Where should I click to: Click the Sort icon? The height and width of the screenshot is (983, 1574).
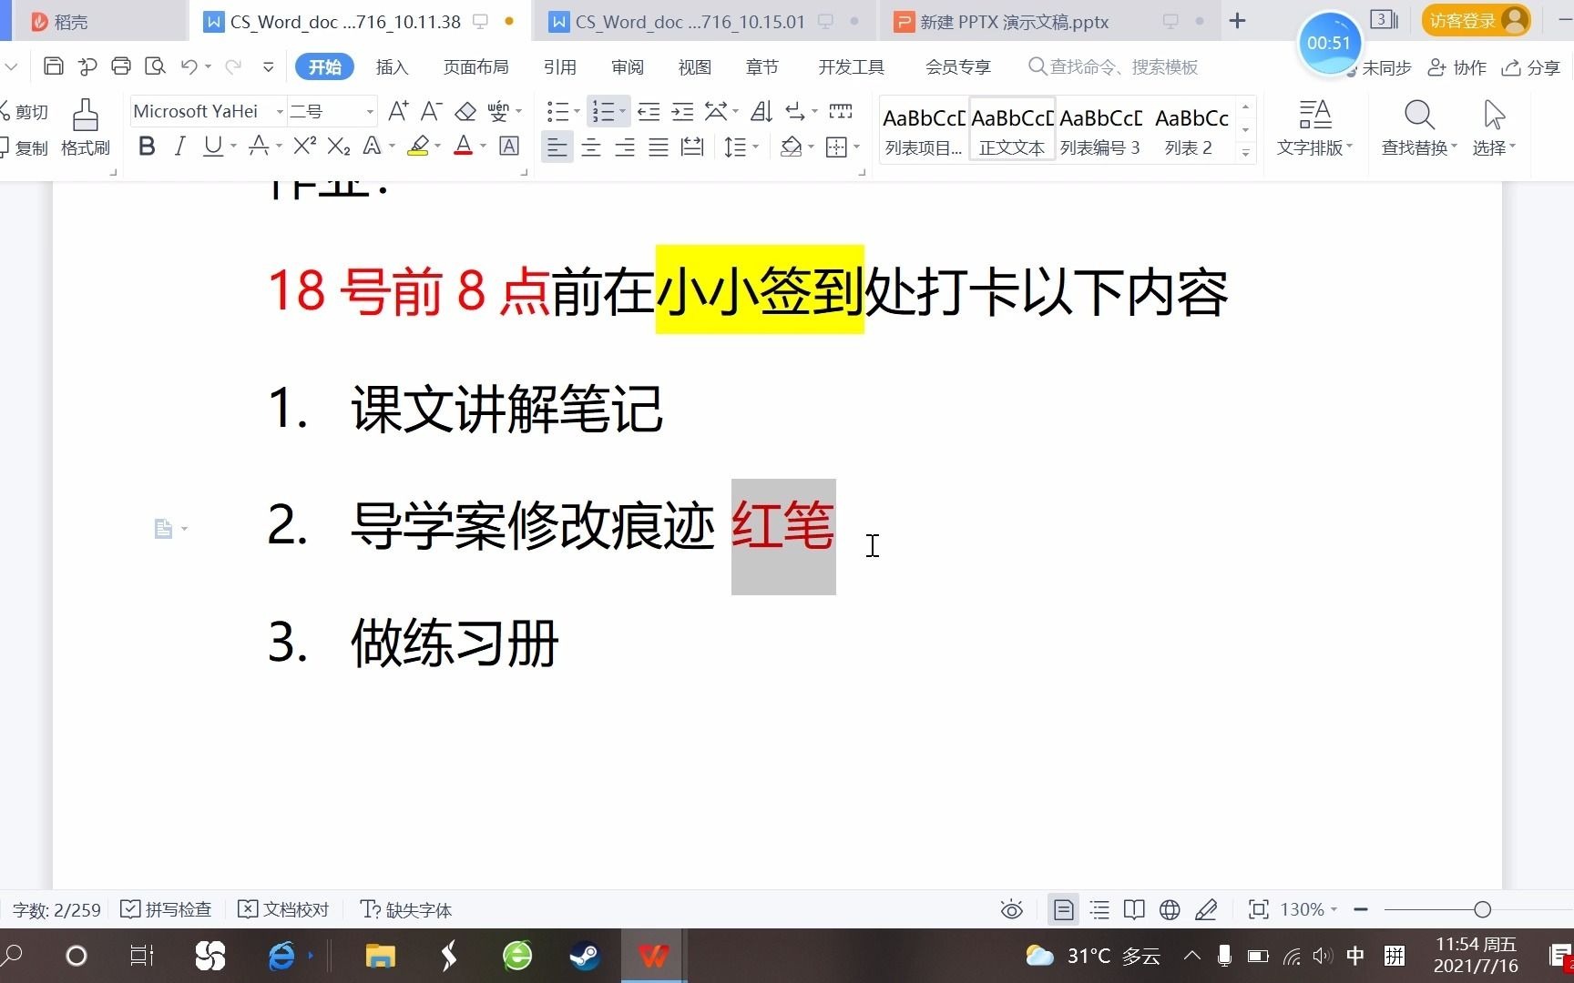click(x=761, y=111)
